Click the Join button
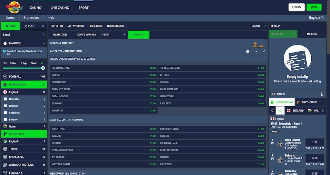 [314, 7]
